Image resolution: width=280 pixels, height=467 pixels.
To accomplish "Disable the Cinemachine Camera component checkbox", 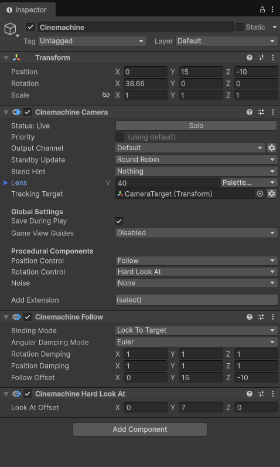I will pos(28,112).
